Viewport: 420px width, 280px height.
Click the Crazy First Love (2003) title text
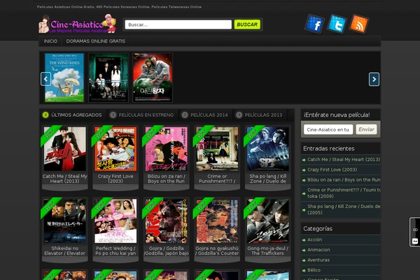(115, 178)
